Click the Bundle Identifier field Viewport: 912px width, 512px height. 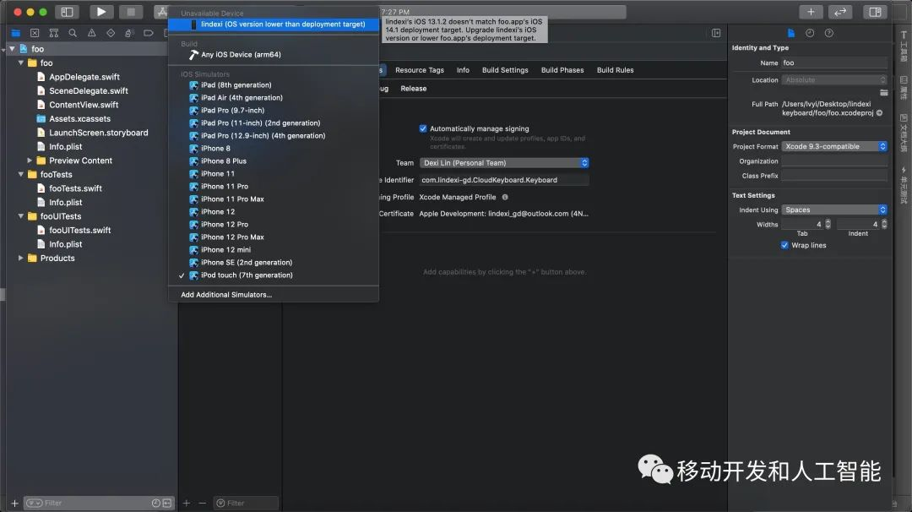(x=504, y=180)
